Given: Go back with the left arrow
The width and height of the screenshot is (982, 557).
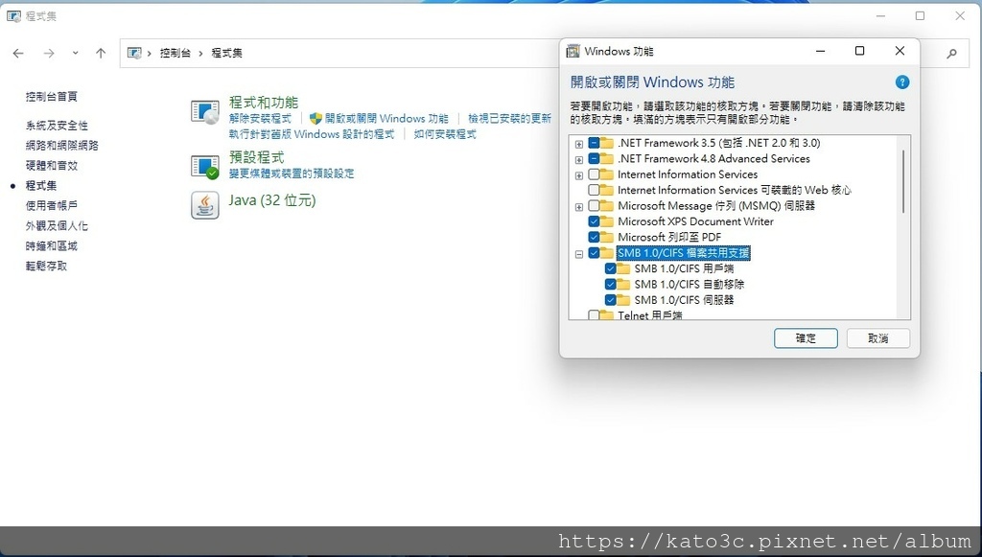Looking at the screenshot, I should [x=18, y=53].
